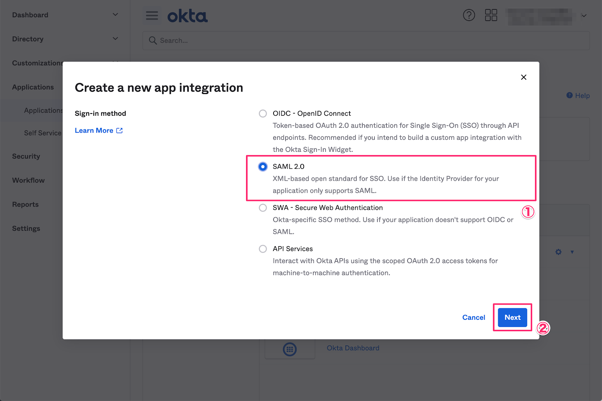This screenshot has height=401, width=602.
Task: Click the Search input field
Action: point(366,40)
